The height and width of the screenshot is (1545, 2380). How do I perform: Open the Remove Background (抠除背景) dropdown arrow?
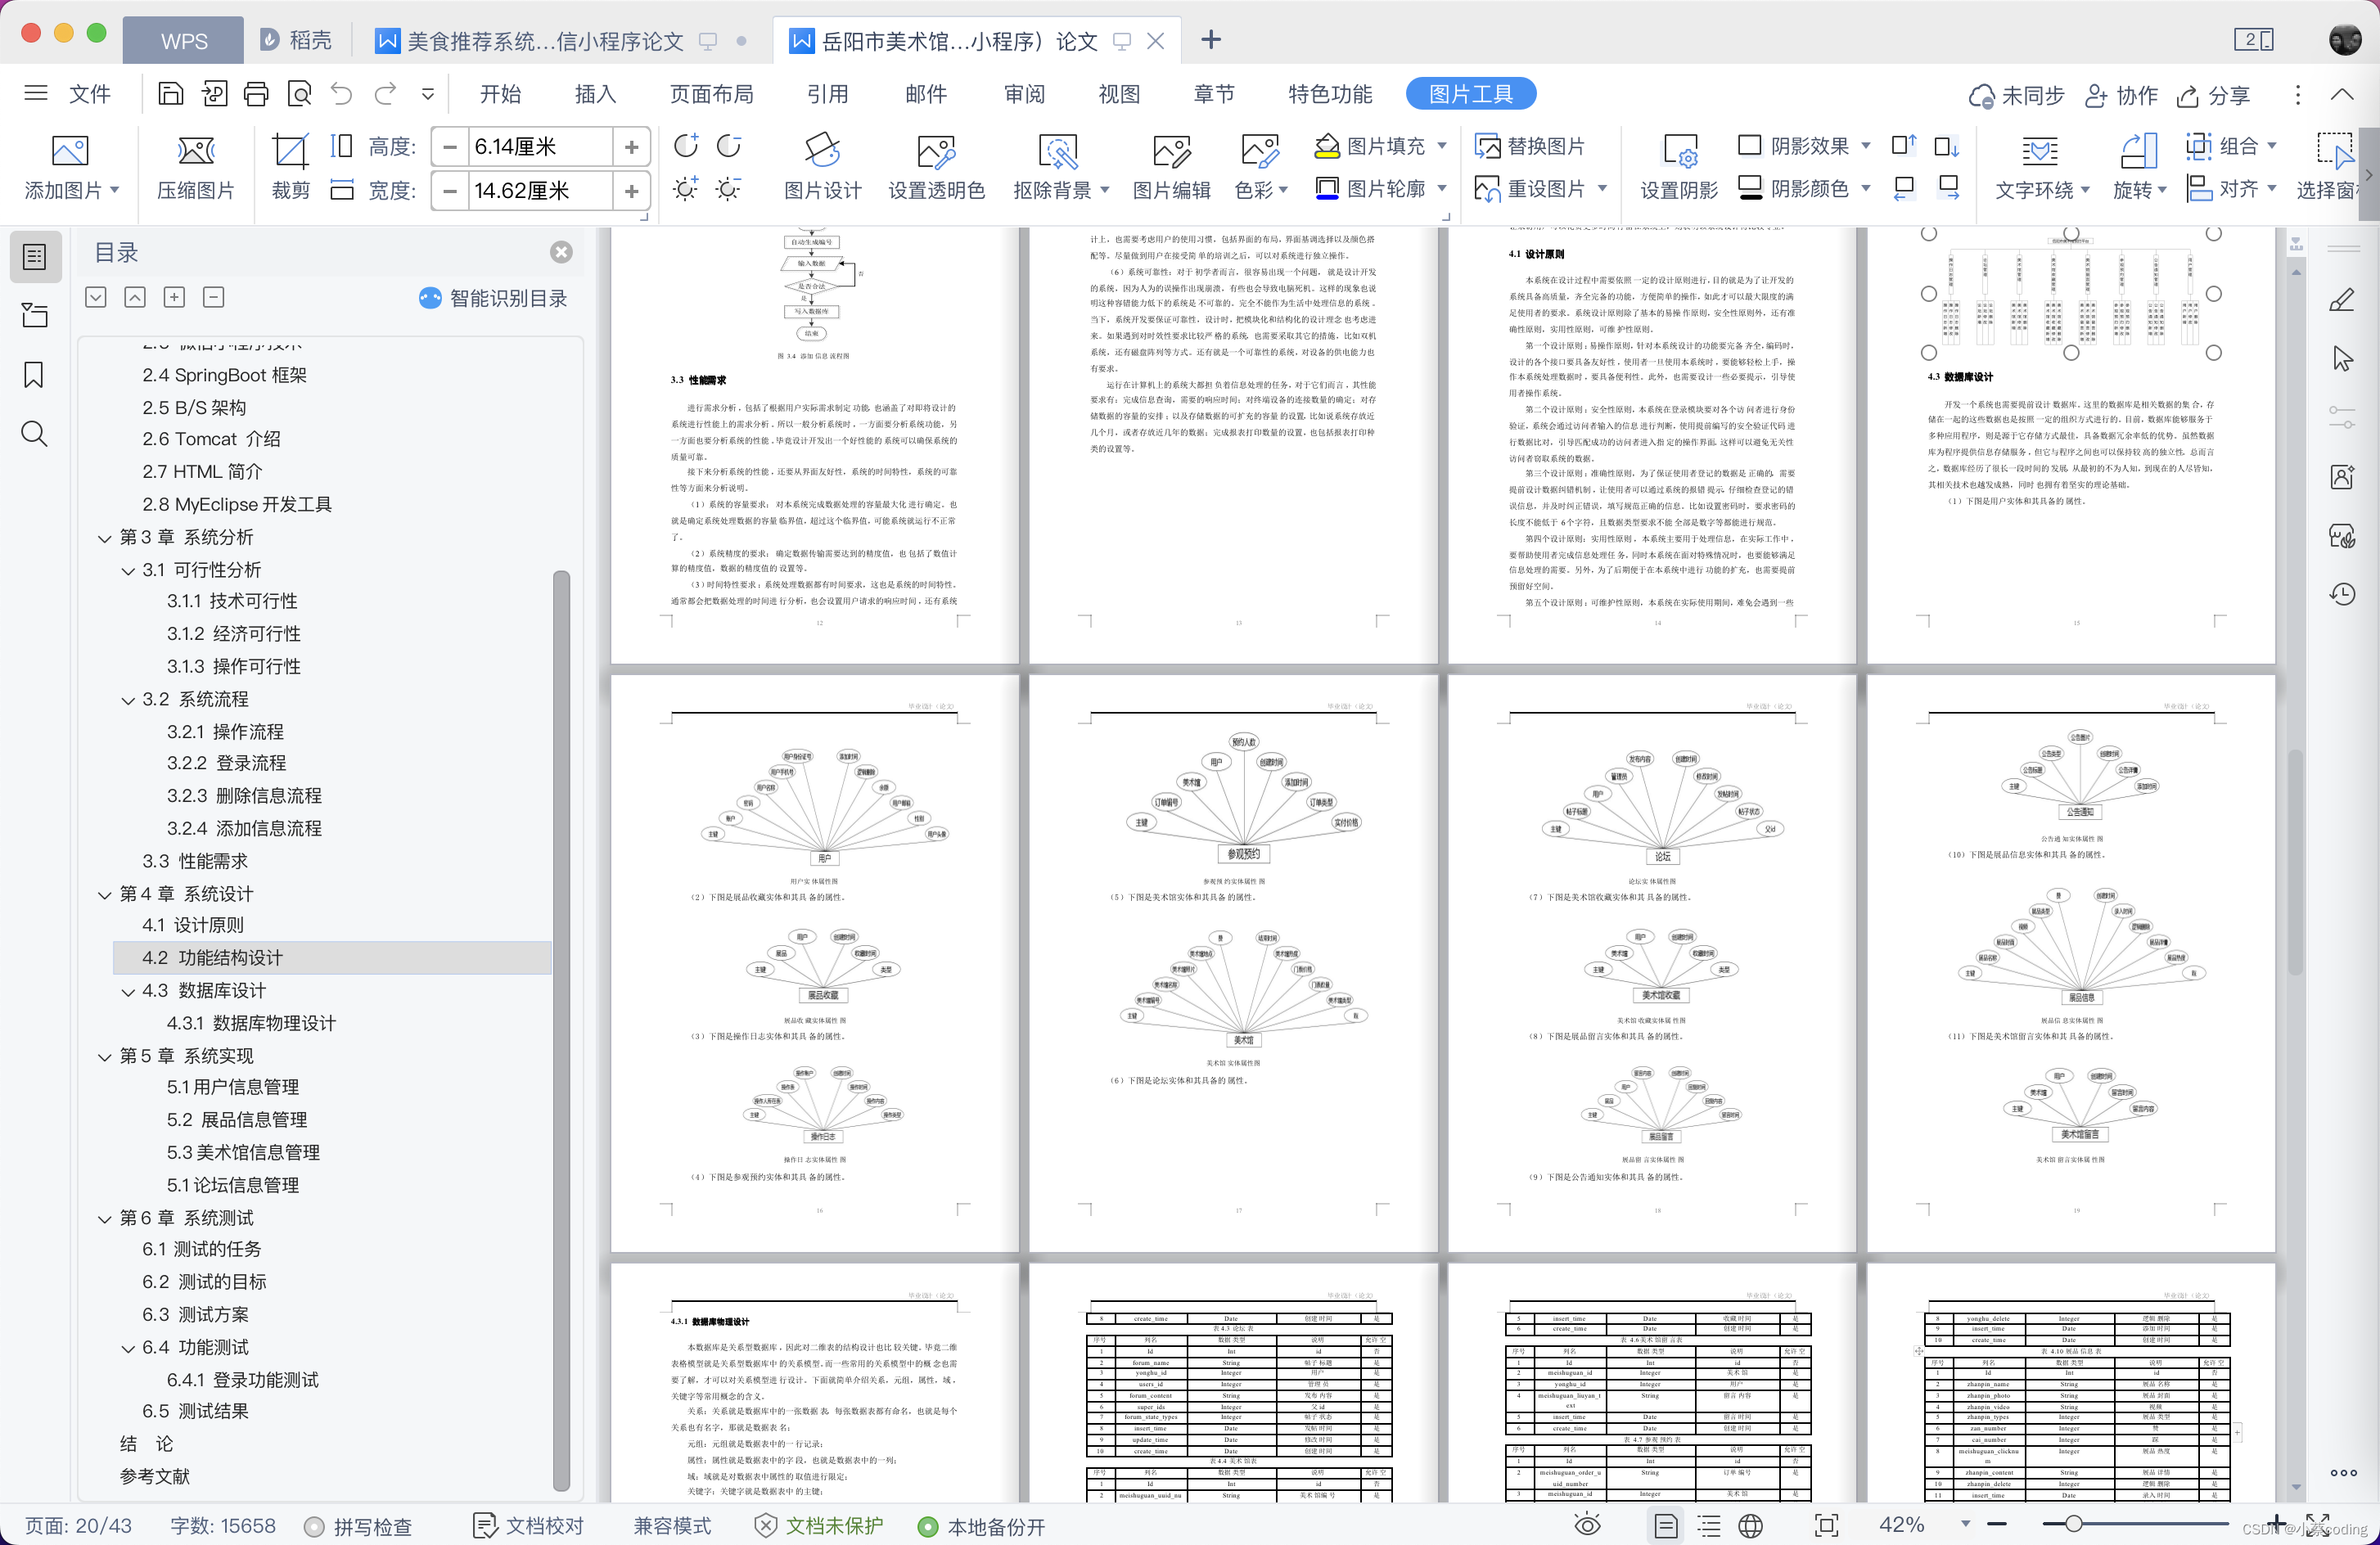tap(1105, 190)
